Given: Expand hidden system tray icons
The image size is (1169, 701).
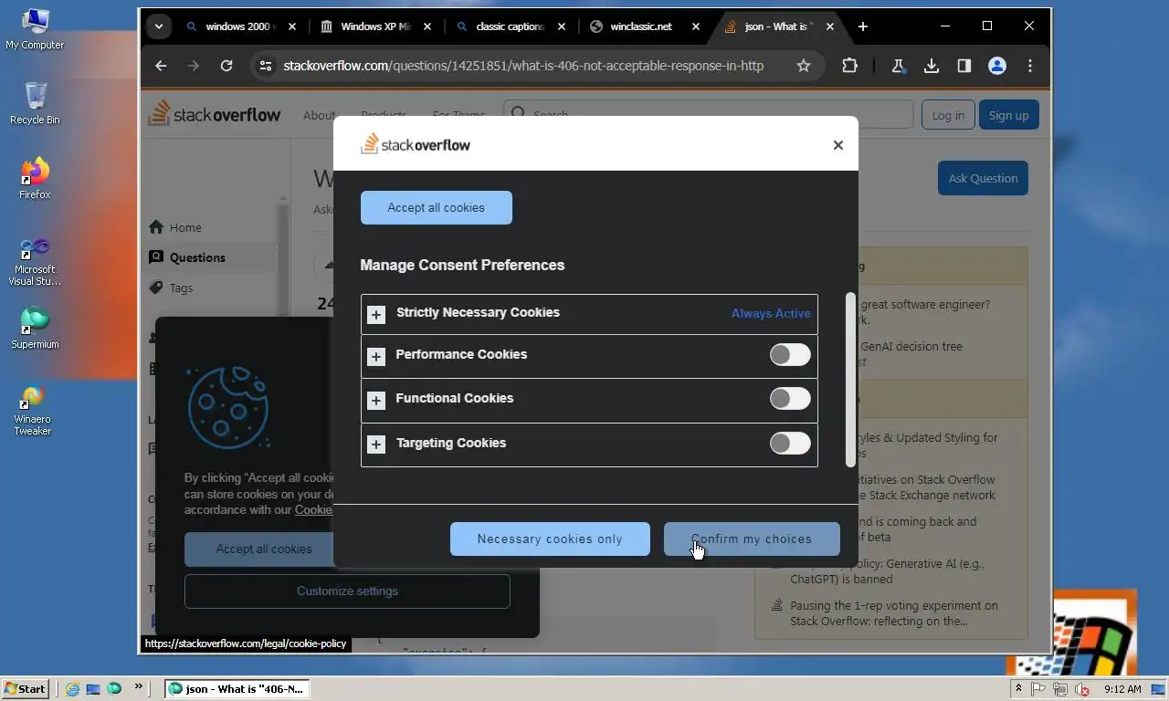Looking at the screenshot, I should 1018,688.
